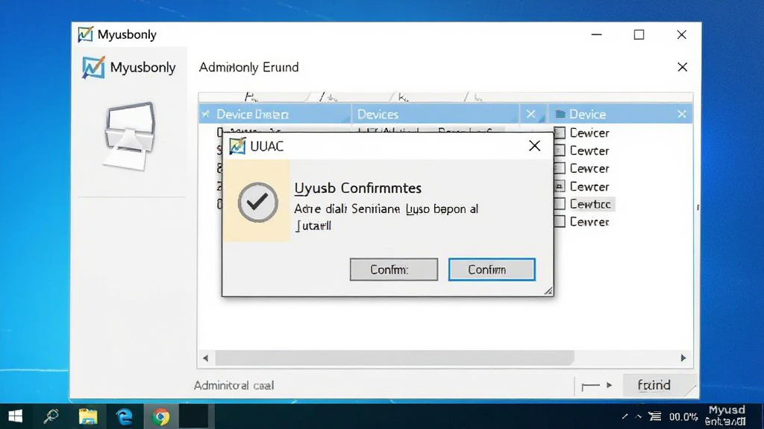Image resolution: width=764 pixels, height=429 pixels.
Task: Close the UUAC confirmation dialog
Action: pos(534,146)
